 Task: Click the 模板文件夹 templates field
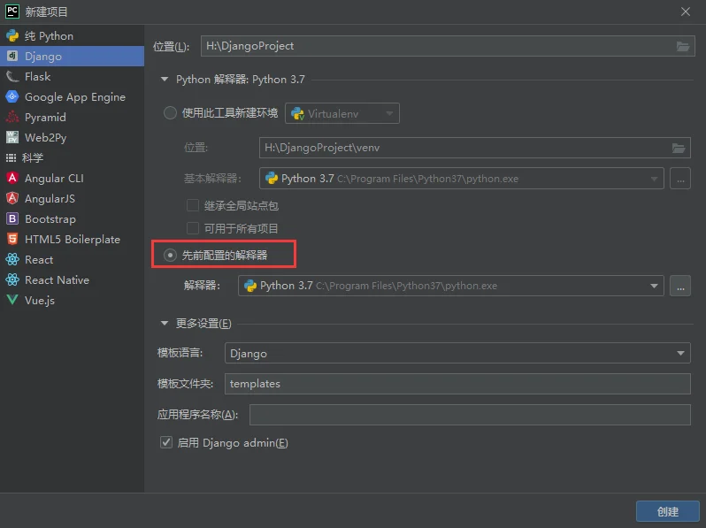457,384
